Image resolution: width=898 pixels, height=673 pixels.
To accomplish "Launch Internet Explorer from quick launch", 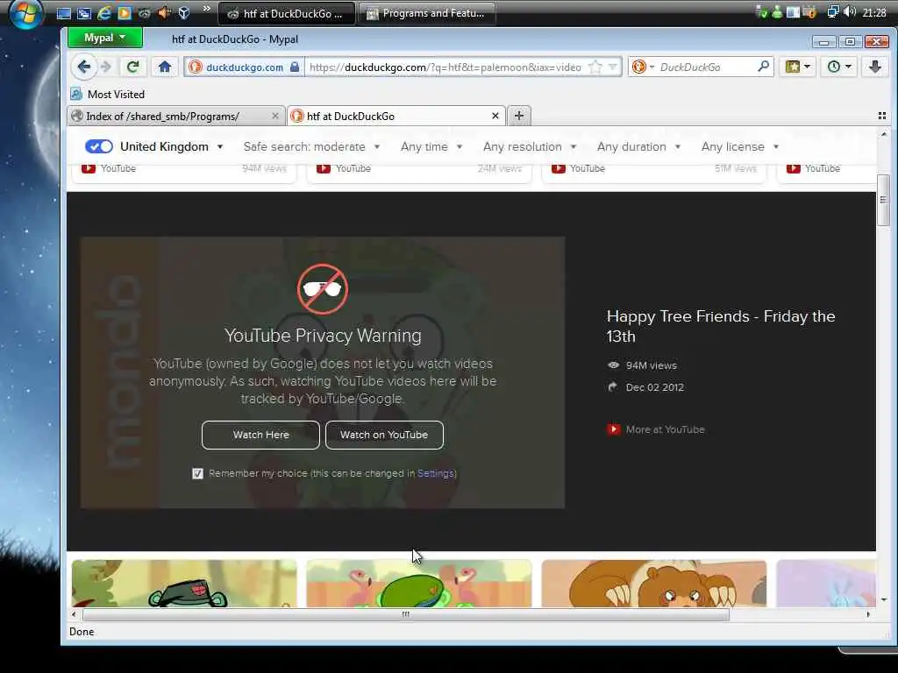I will coord(104,12).
